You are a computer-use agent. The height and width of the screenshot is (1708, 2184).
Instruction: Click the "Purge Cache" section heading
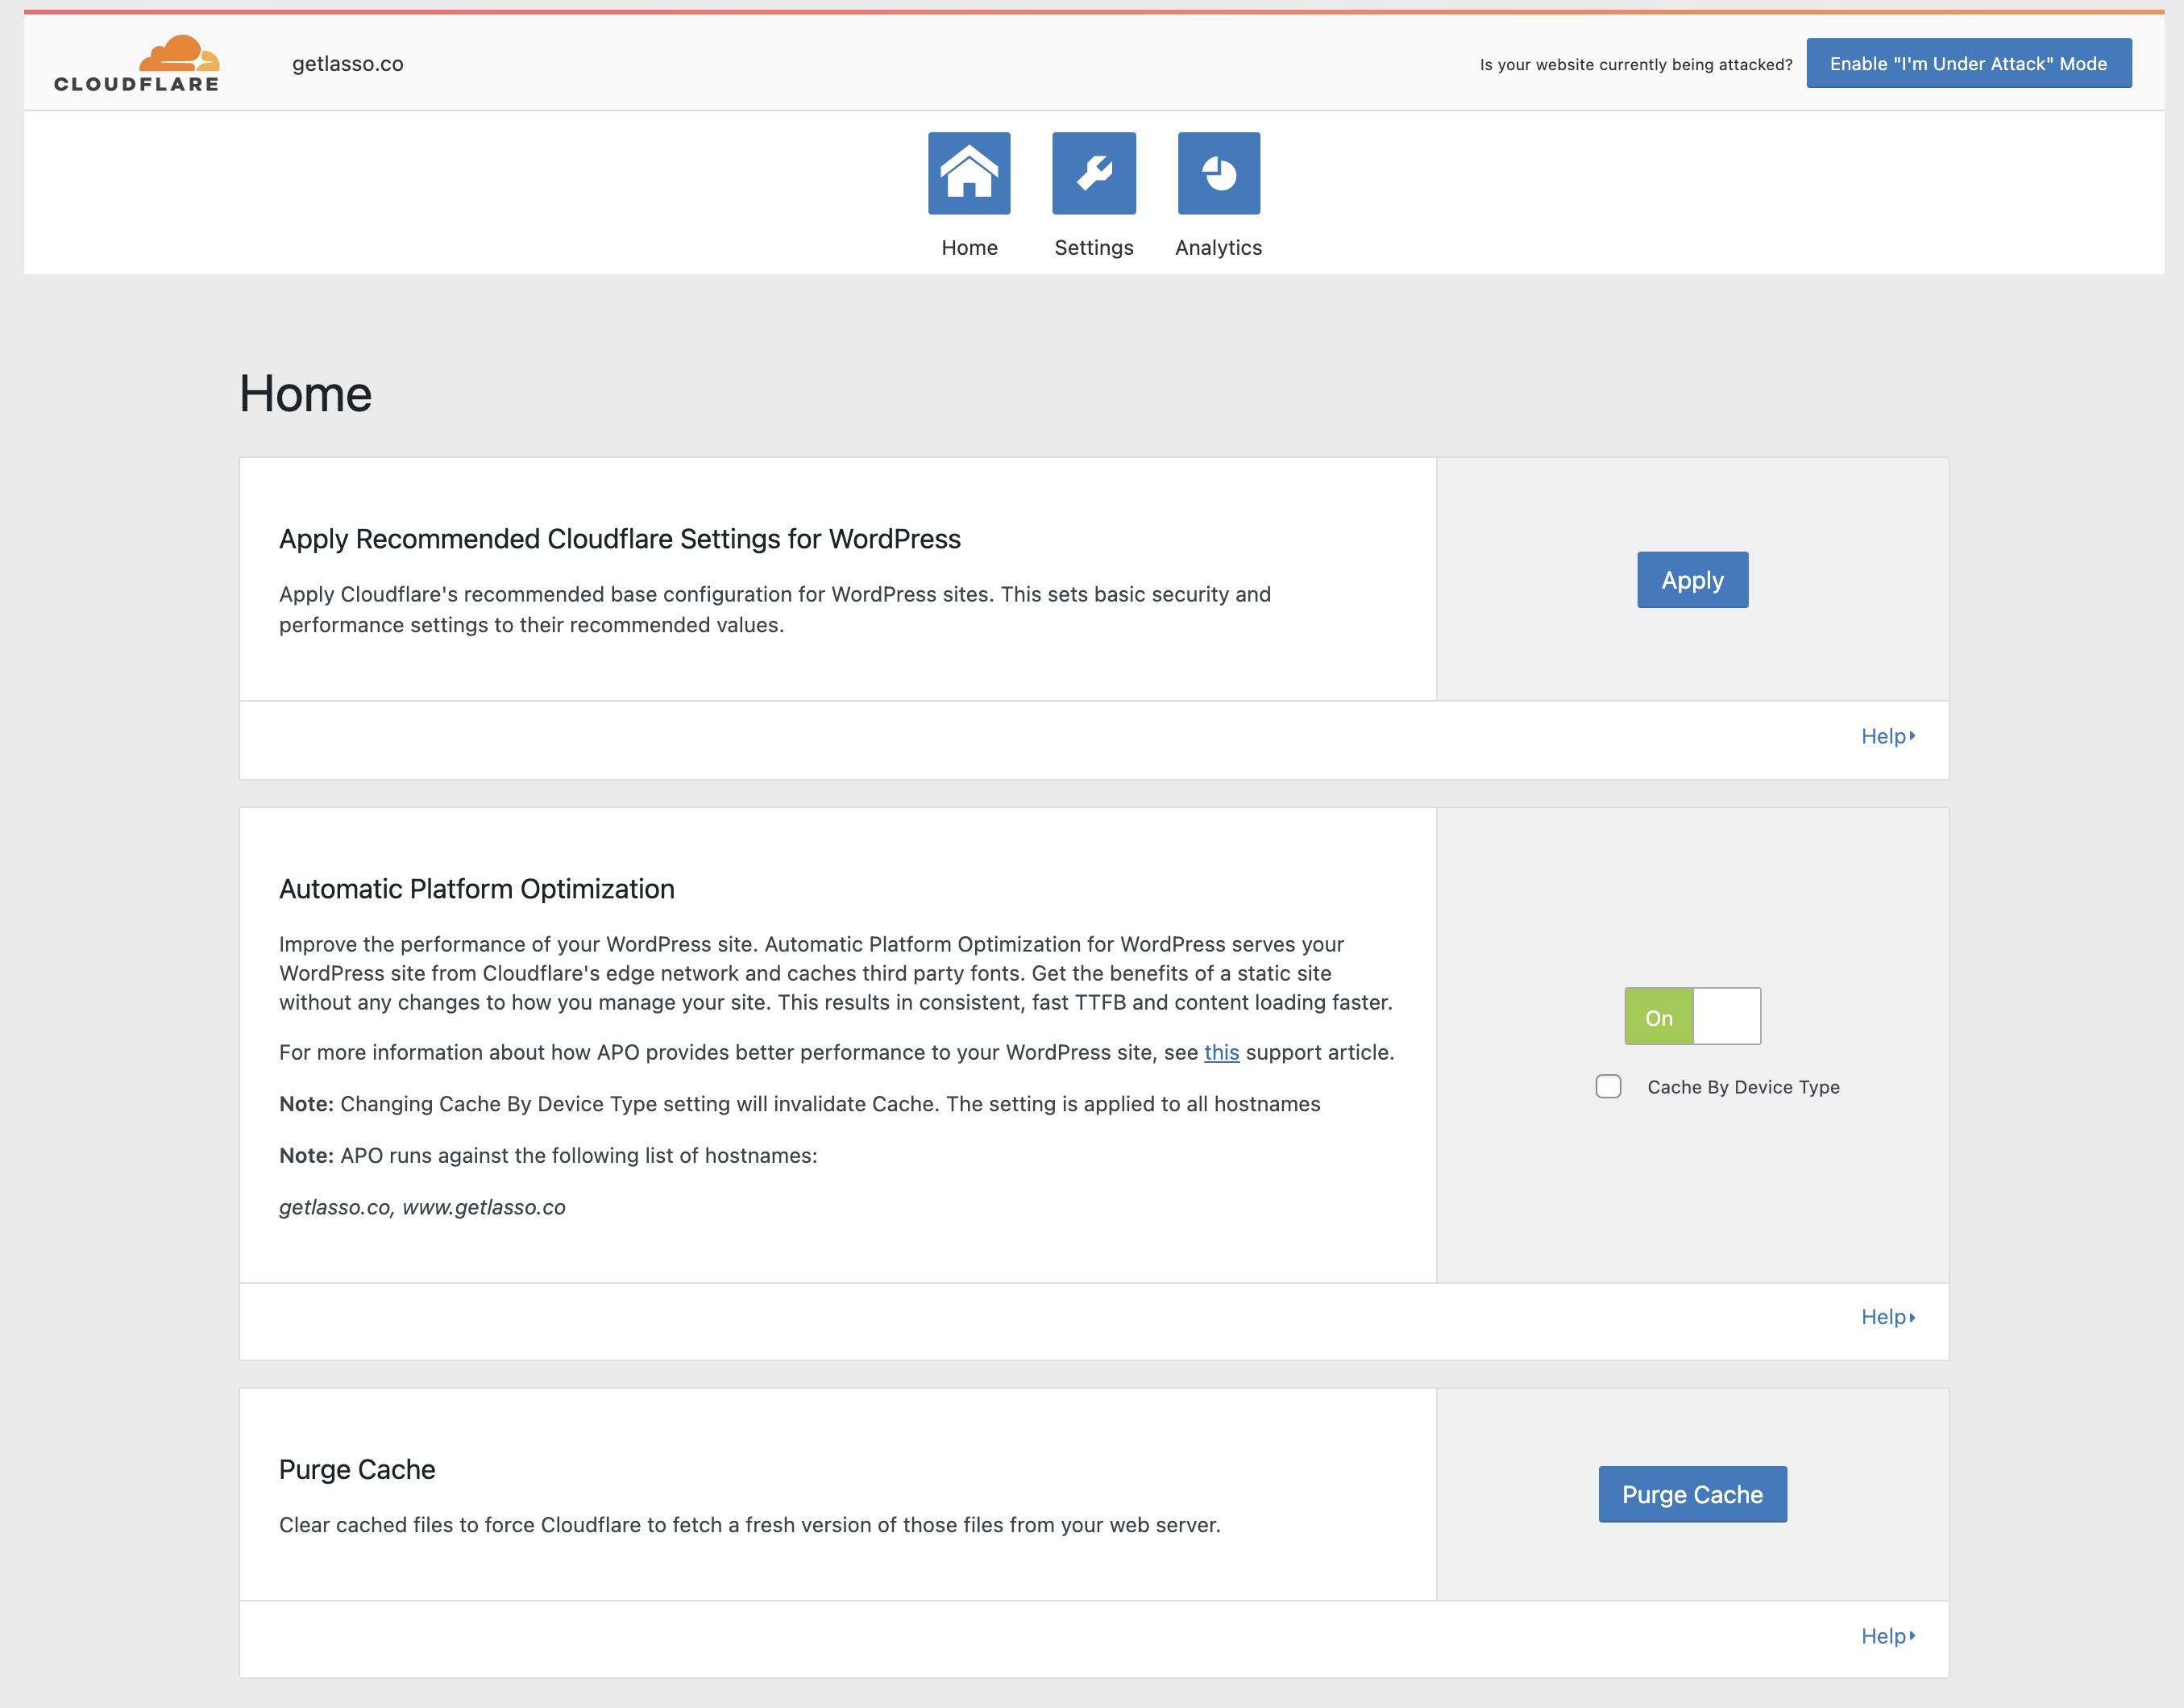point(357,1470)
